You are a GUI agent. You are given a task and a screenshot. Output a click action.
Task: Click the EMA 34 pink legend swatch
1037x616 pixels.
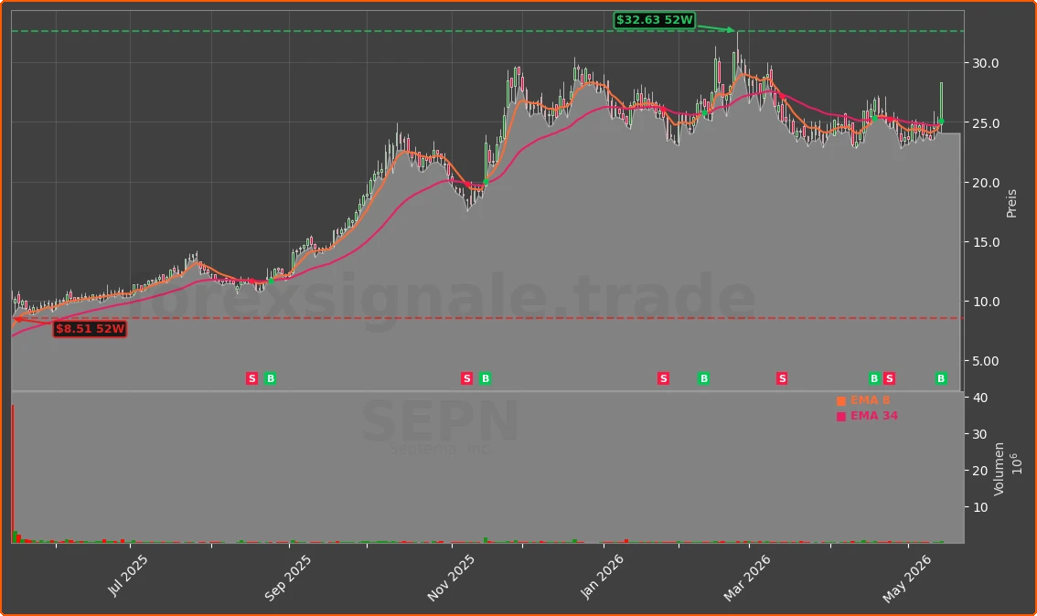click(841, 417)
